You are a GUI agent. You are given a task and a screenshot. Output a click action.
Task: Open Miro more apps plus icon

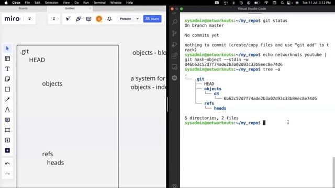(x=7, y=150)
